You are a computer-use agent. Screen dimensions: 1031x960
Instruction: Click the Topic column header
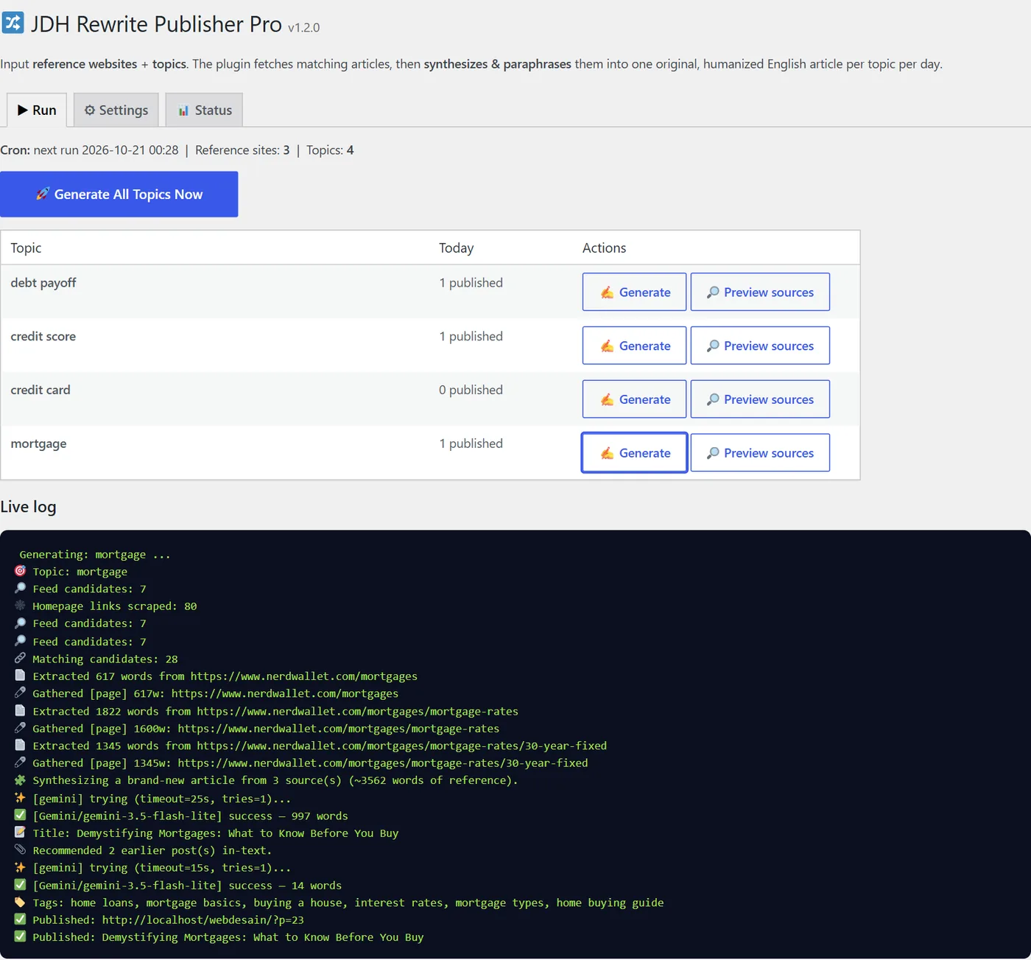26,248
